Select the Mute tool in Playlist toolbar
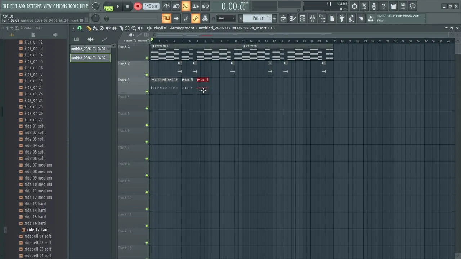The height and width of the screenshot is (259, 461). 108,28
